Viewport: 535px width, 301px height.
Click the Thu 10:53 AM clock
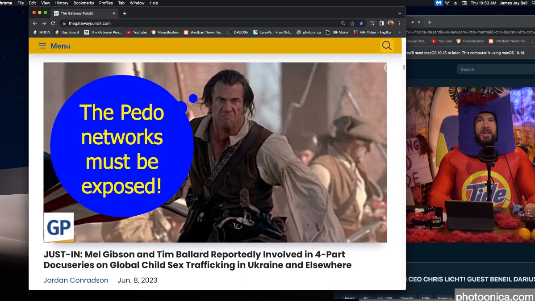[x=484, y=3]
